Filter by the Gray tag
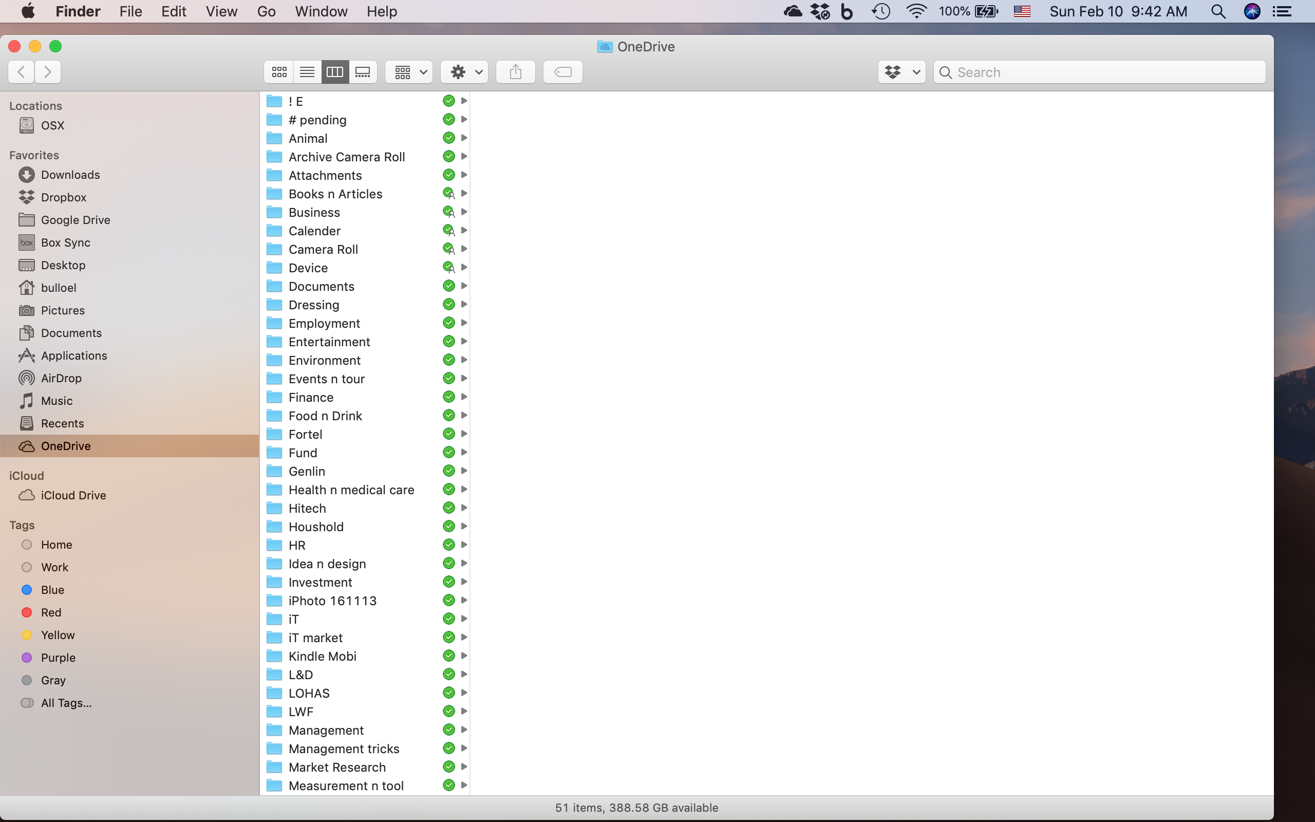Image resolution: width=1315 pixels, height=822 pixels. coord(129,680)
